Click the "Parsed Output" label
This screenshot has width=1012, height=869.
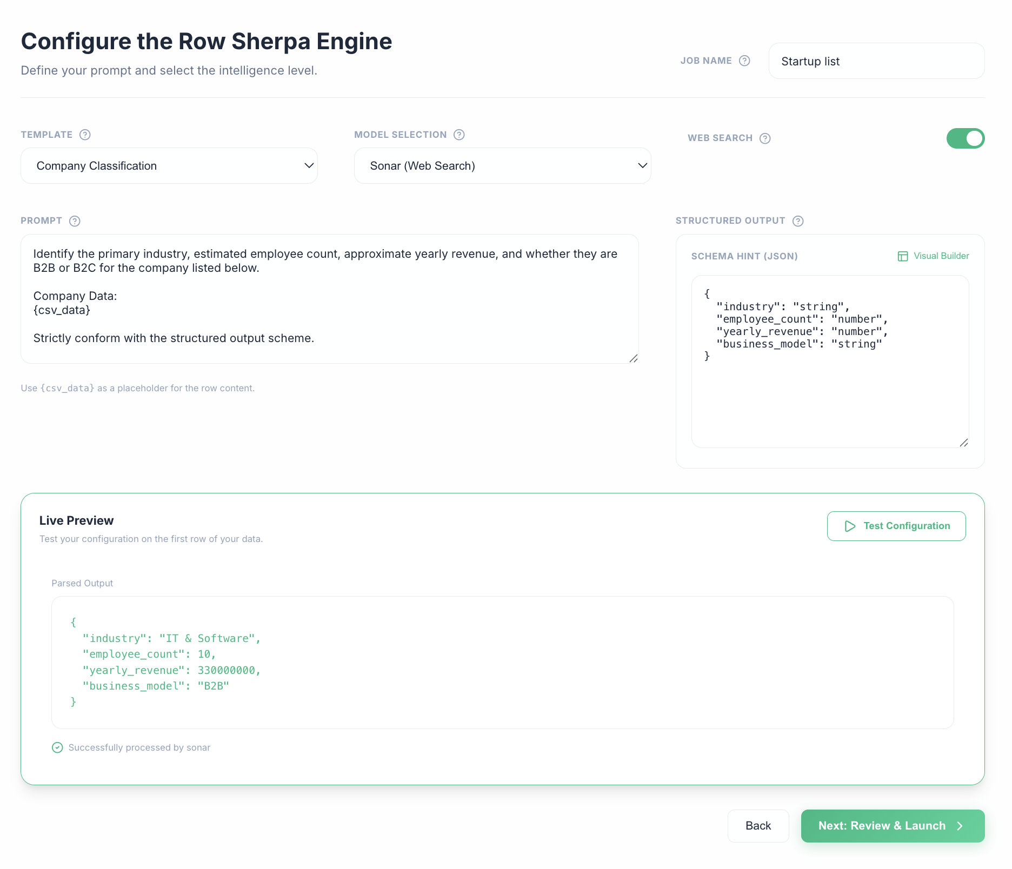tap(82, 583)
